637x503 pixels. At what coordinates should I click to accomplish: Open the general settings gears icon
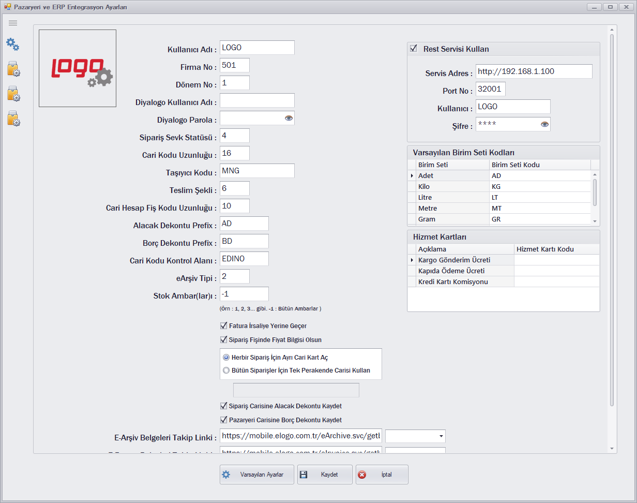13,45
